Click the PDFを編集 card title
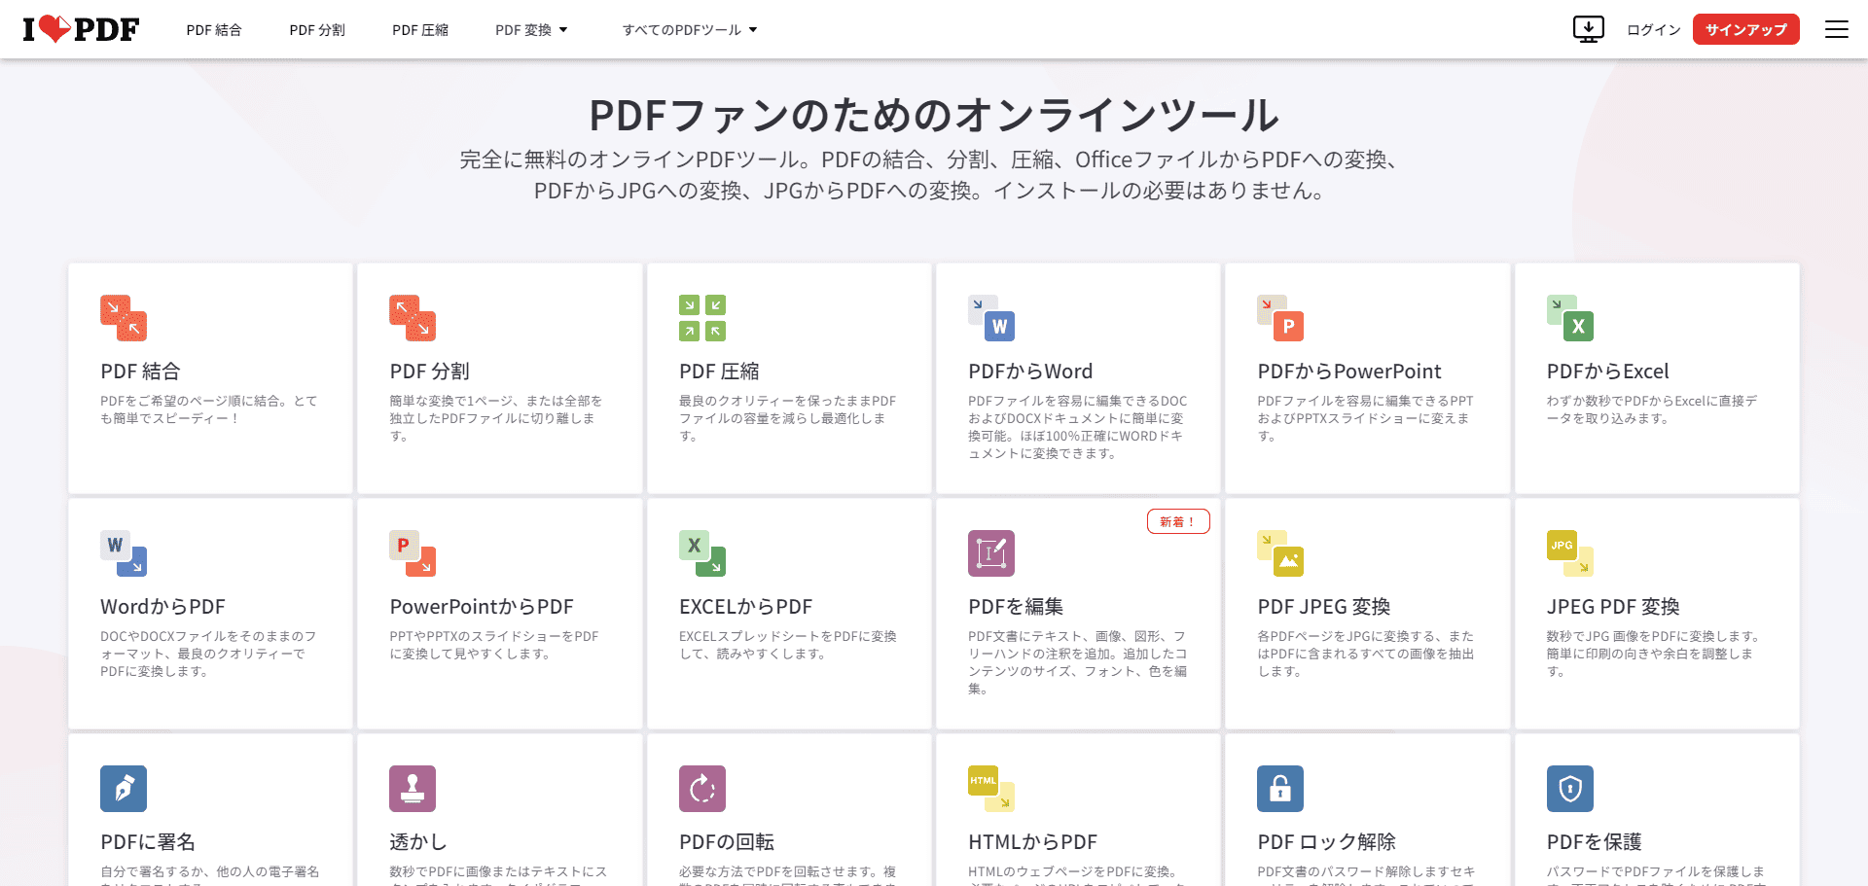 1016,607
